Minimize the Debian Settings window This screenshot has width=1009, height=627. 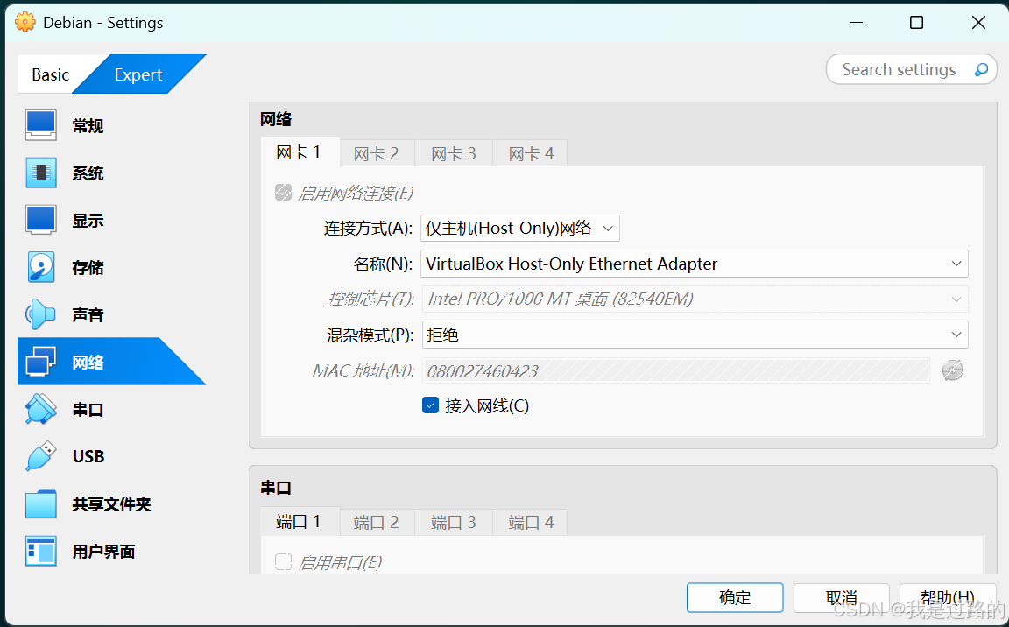[856, 23]
